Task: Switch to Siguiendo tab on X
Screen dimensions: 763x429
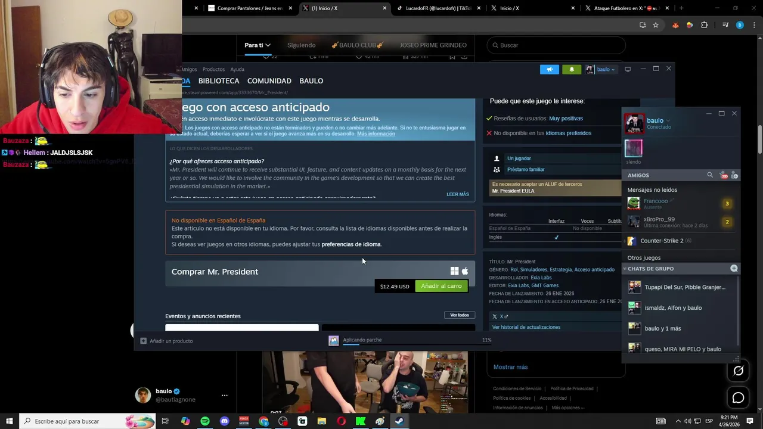Action: click(x=301, y=45)
